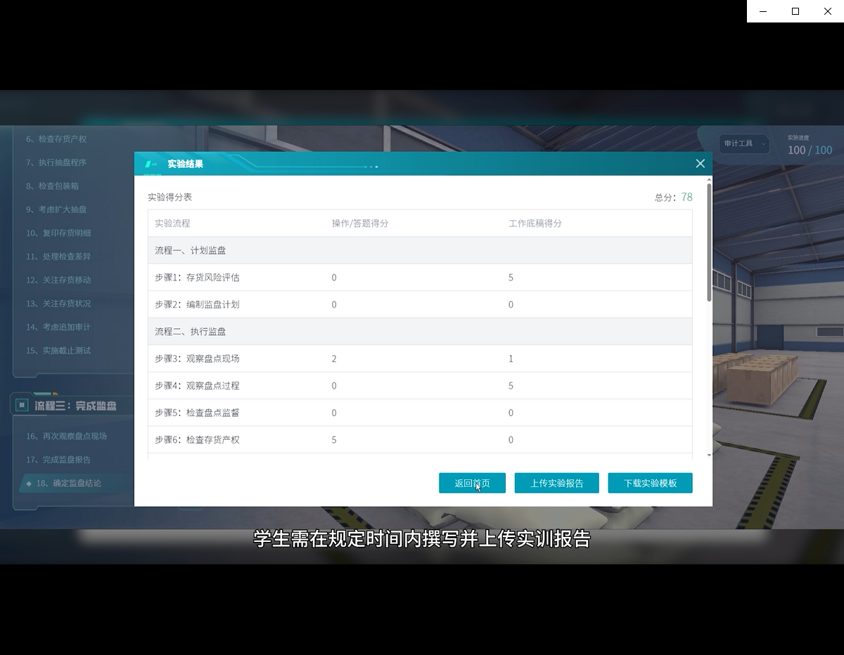Click the results dialog vertical scrollbar
The width and height of the screenshot is (844, 655).
click(709, 242)
